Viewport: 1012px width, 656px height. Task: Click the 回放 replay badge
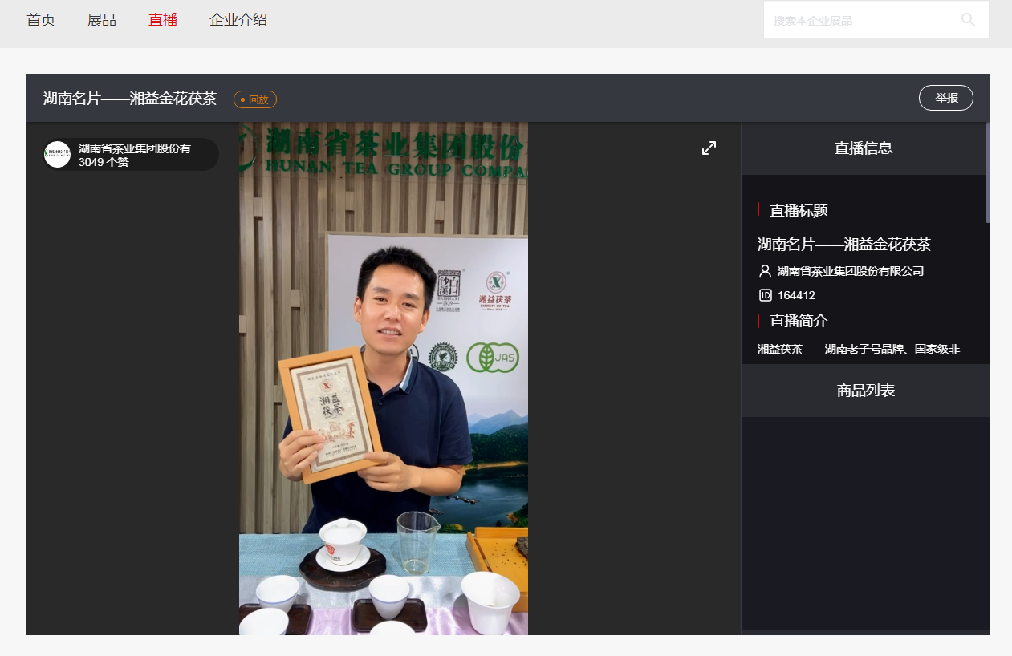coord(255,99)
